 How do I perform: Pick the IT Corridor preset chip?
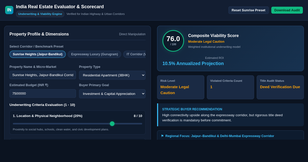(x=134, y=54)
